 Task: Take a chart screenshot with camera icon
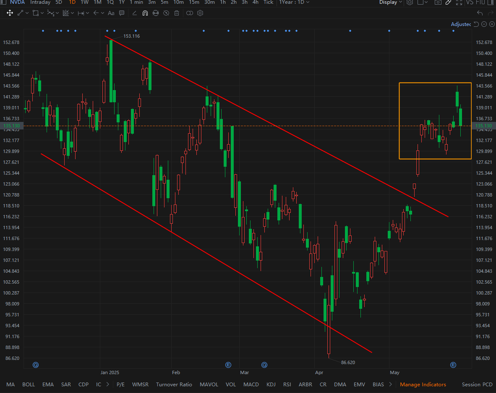tap(438, 2)
